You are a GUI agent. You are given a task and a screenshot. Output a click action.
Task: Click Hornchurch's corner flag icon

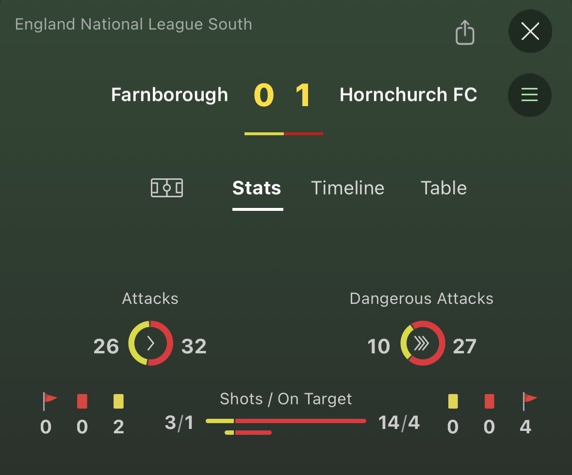(529, 401)
